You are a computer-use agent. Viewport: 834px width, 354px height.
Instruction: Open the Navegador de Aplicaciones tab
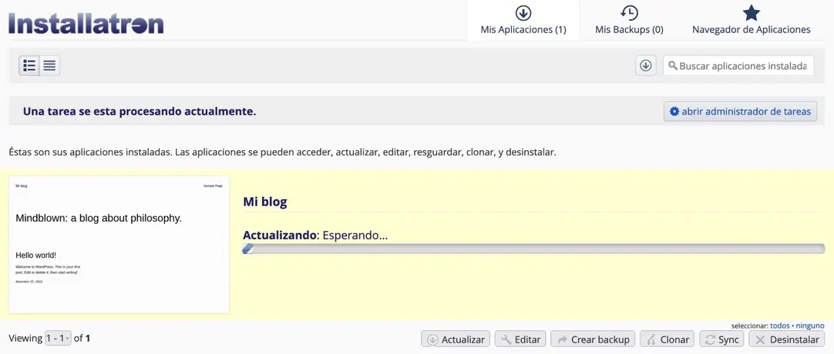point(751,20)
